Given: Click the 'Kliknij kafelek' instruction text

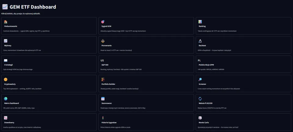Looking at the screenshot, I should pyautogui.click(x=21, y=14).
